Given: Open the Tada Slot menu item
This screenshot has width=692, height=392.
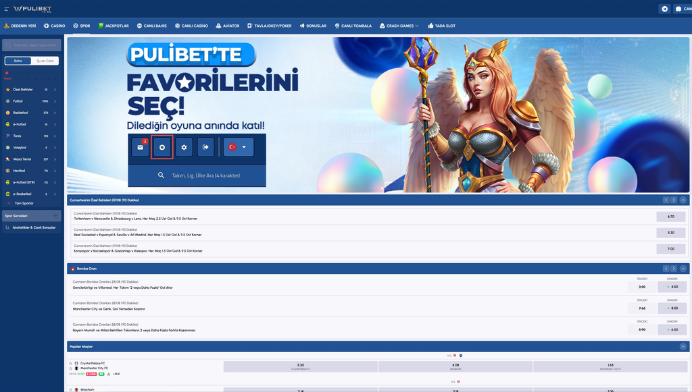Looking at the screenshot, I should click(441, 26).
